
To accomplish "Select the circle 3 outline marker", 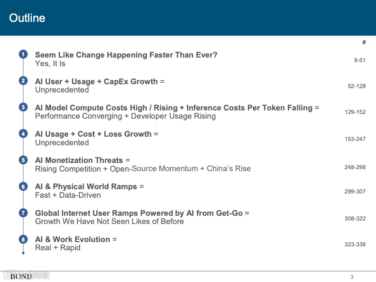I will [23, 107].
